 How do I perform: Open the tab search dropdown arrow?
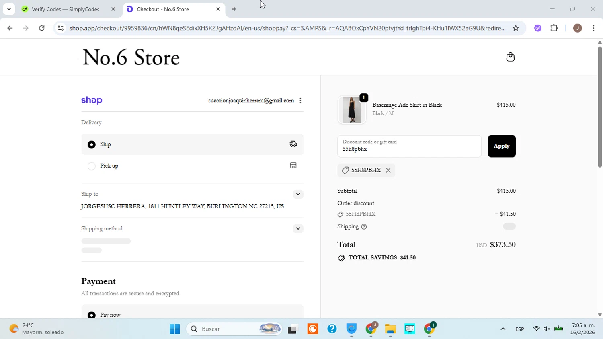pos(9,9)
